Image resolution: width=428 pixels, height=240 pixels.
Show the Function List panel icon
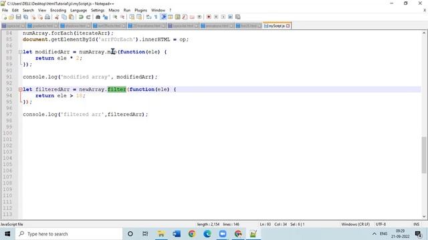185,17
